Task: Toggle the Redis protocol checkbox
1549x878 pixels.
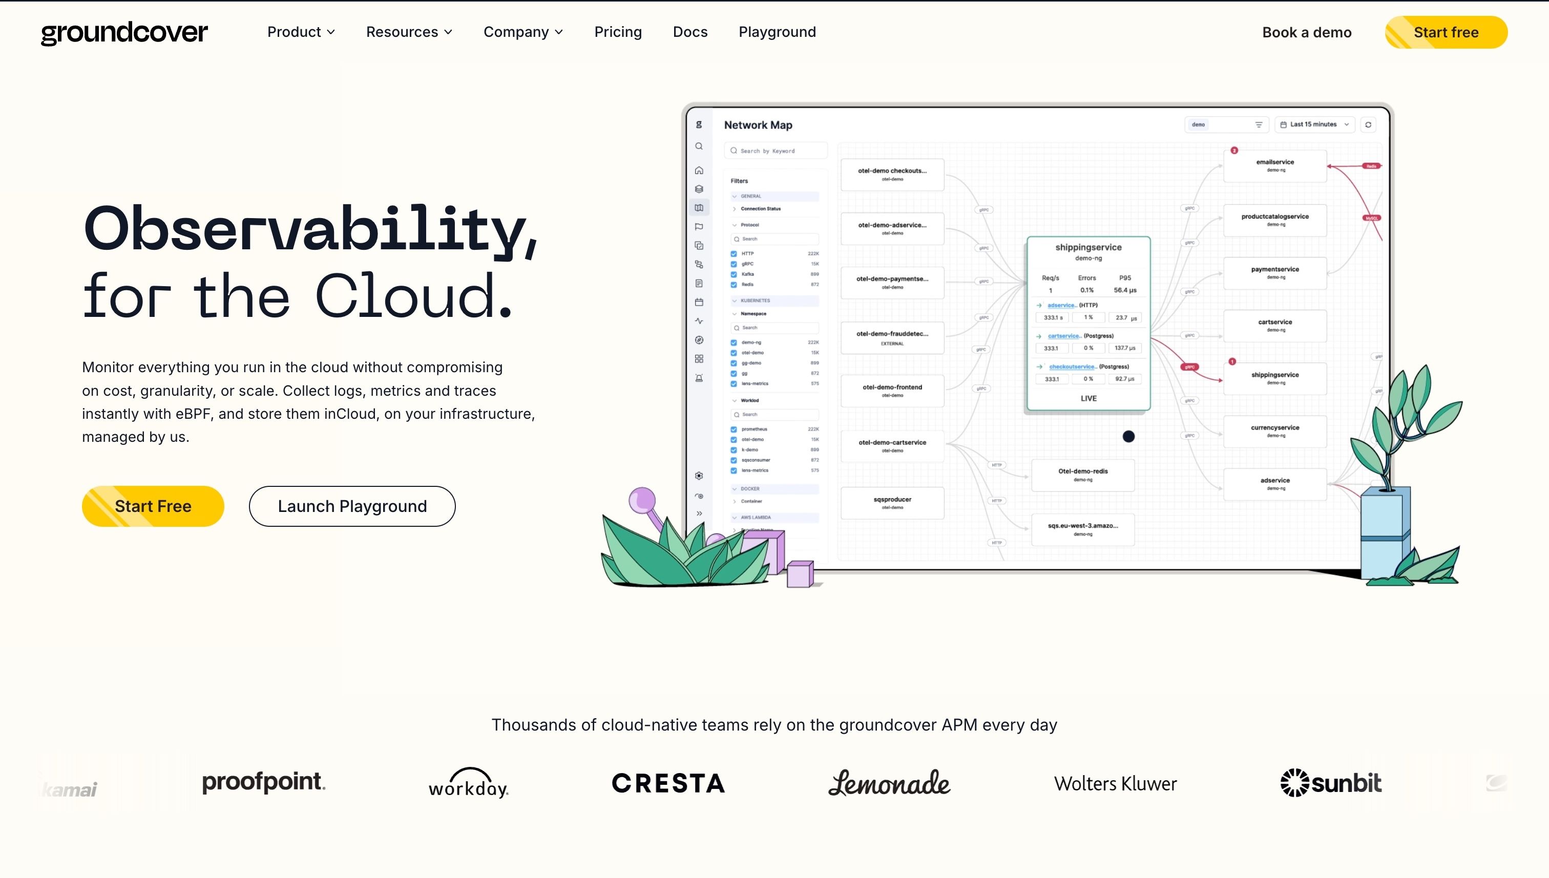Action: tap(734, 285)
